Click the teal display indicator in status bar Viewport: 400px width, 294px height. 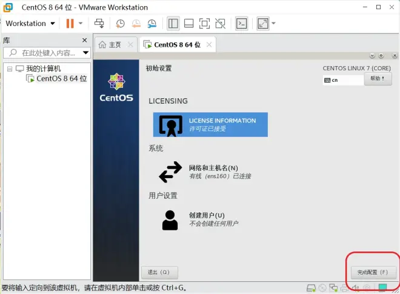382,287
